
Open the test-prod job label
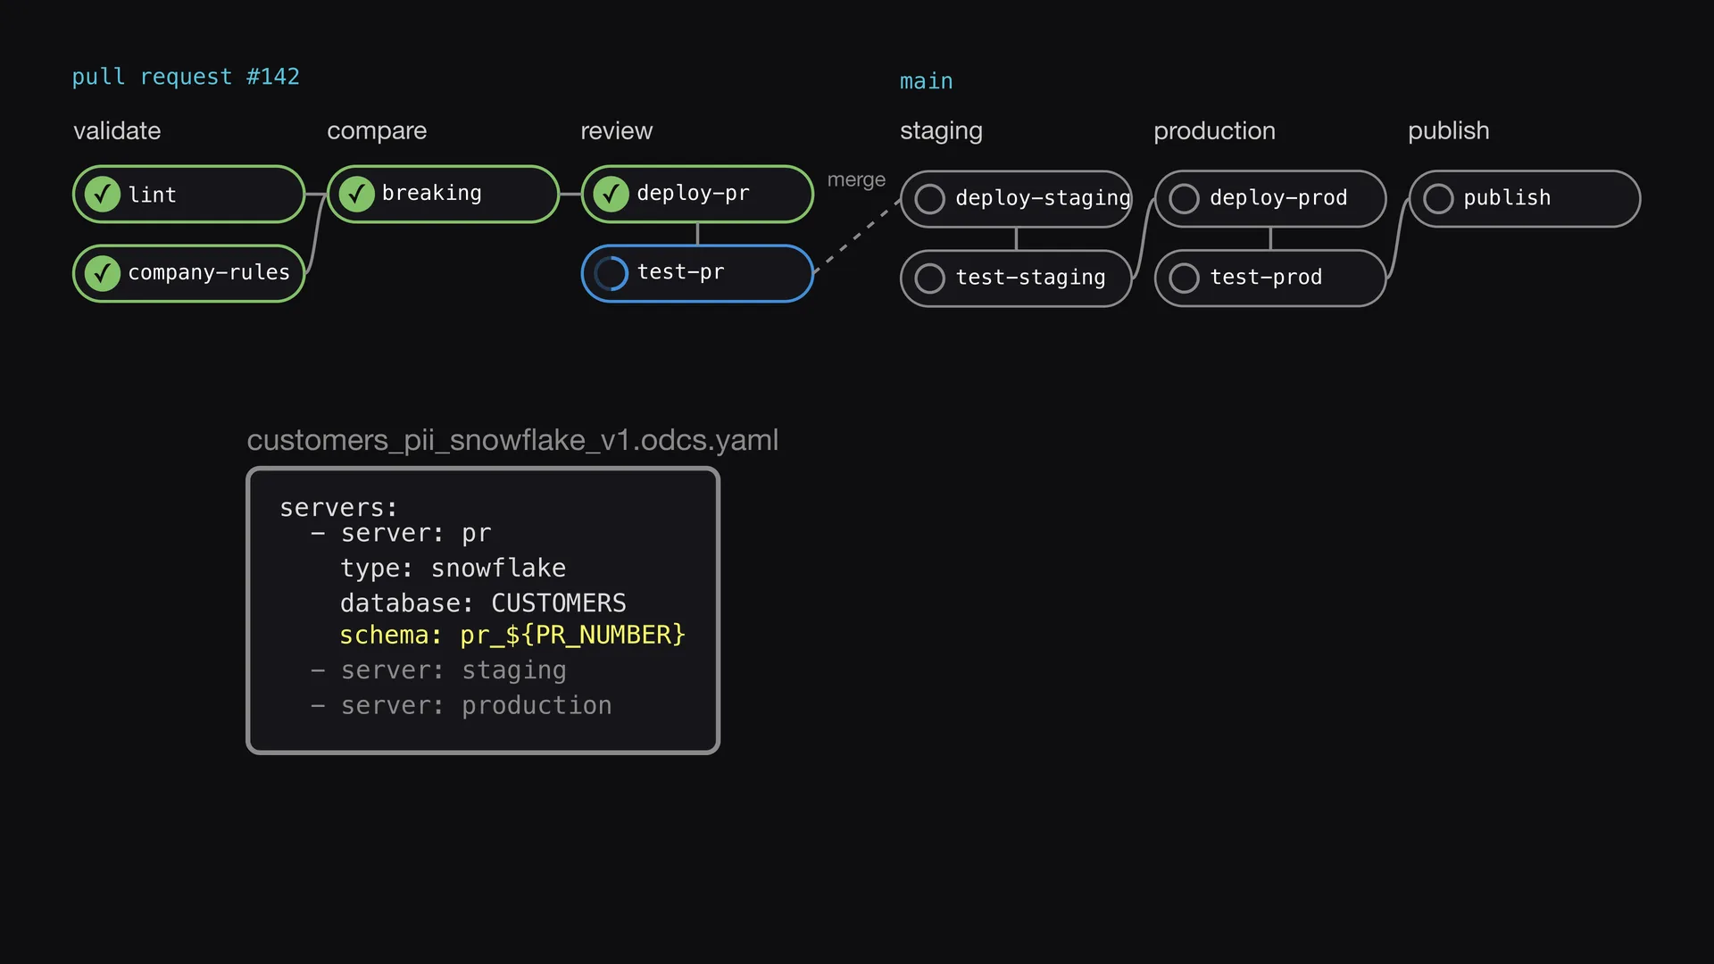tap(1266, 278)
